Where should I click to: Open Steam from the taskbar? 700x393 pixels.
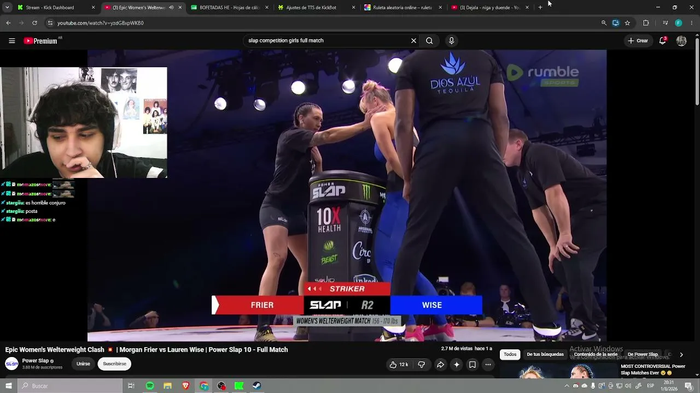click(257, 386)
